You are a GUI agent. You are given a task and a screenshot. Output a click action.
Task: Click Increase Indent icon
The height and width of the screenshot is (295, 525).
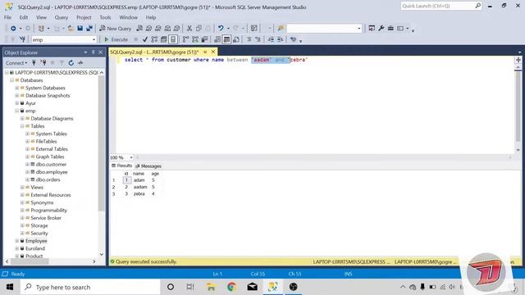(281, 39)
